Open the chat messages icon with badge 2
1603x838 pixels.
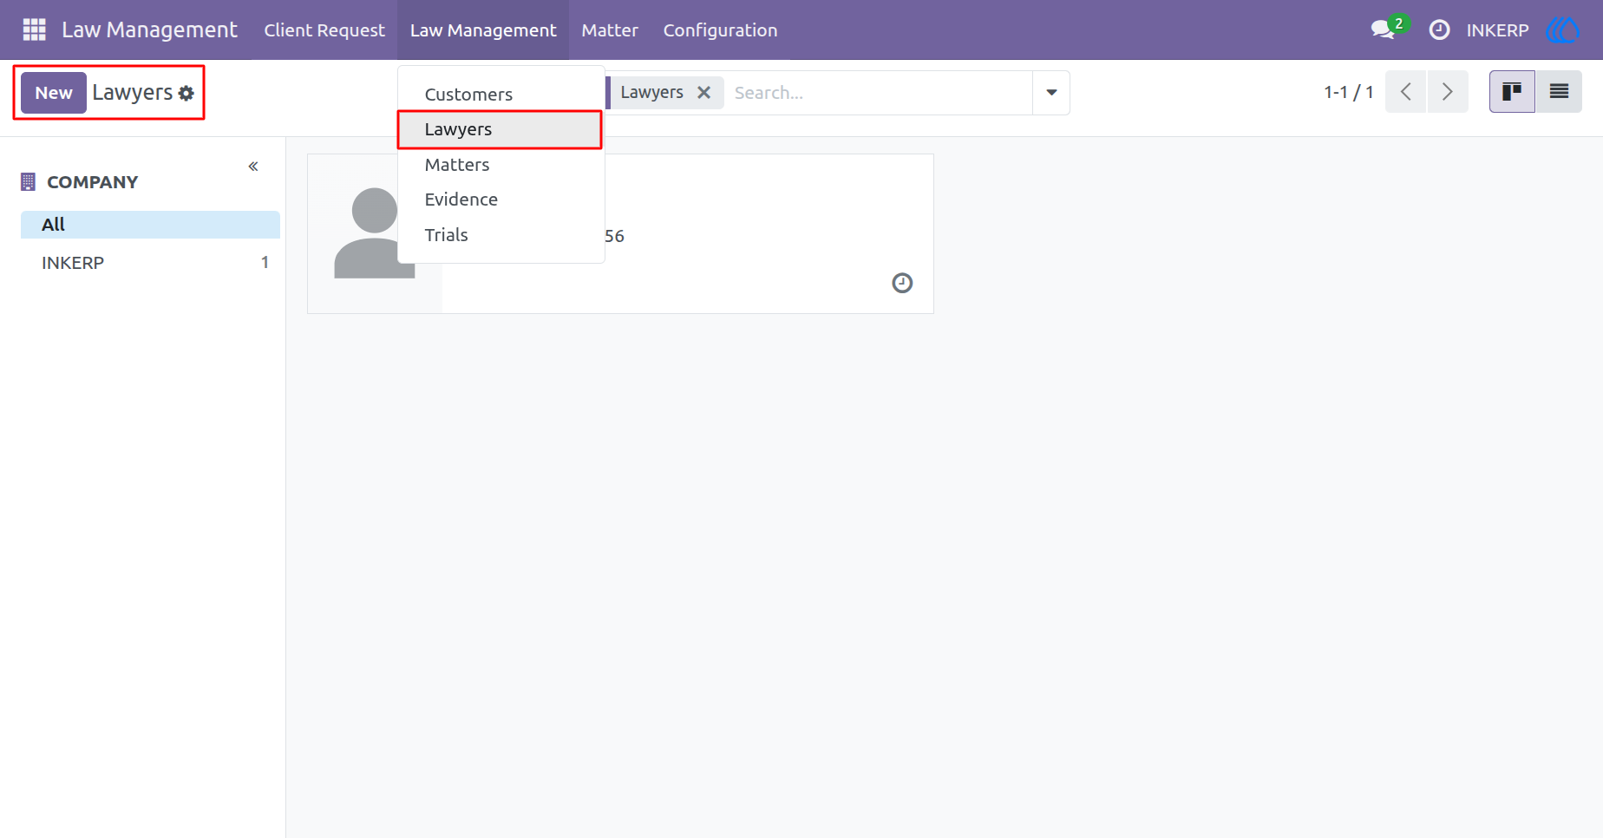(x=1389, y=29)
